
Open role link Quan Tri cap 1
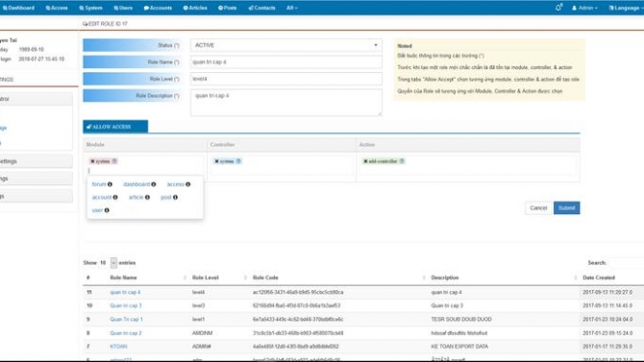pos(127,320)
